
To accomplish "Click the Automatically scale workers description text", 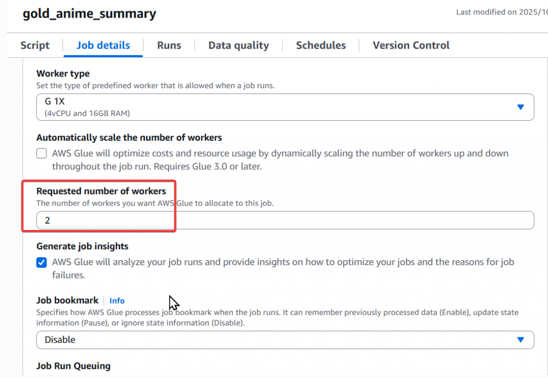I will click(280, 160).
